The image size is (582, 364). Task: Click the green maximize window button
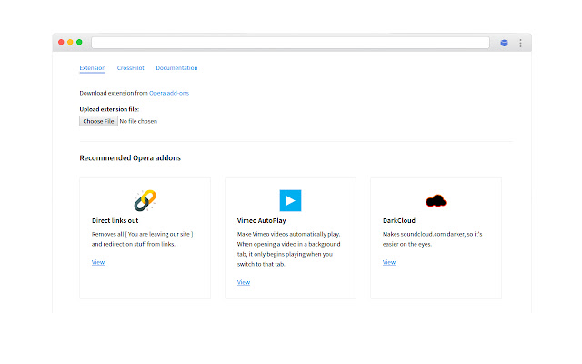pyautogui.click(x=79, y=43)
